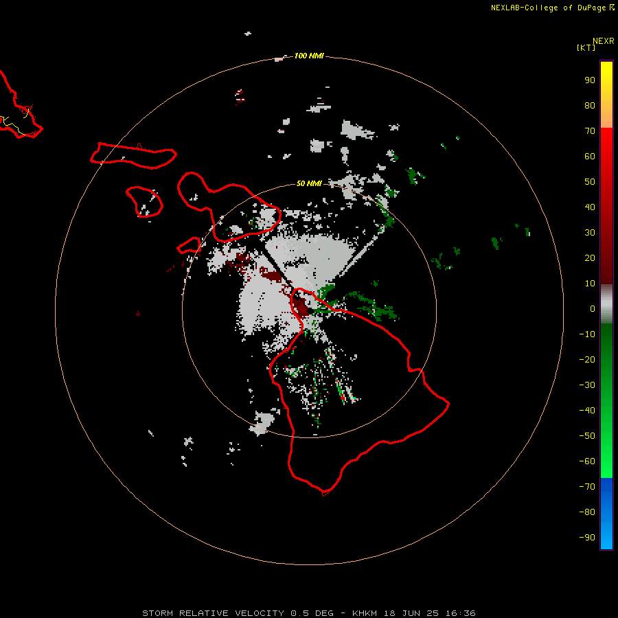Click the positive 50 value on velocity scale

tap(590, 182)
